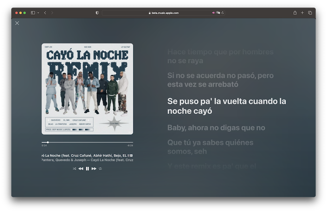Show the Safari tab overview
This screenshot has height=212, width=327.
pyautogui.click(x=310, y=13)
